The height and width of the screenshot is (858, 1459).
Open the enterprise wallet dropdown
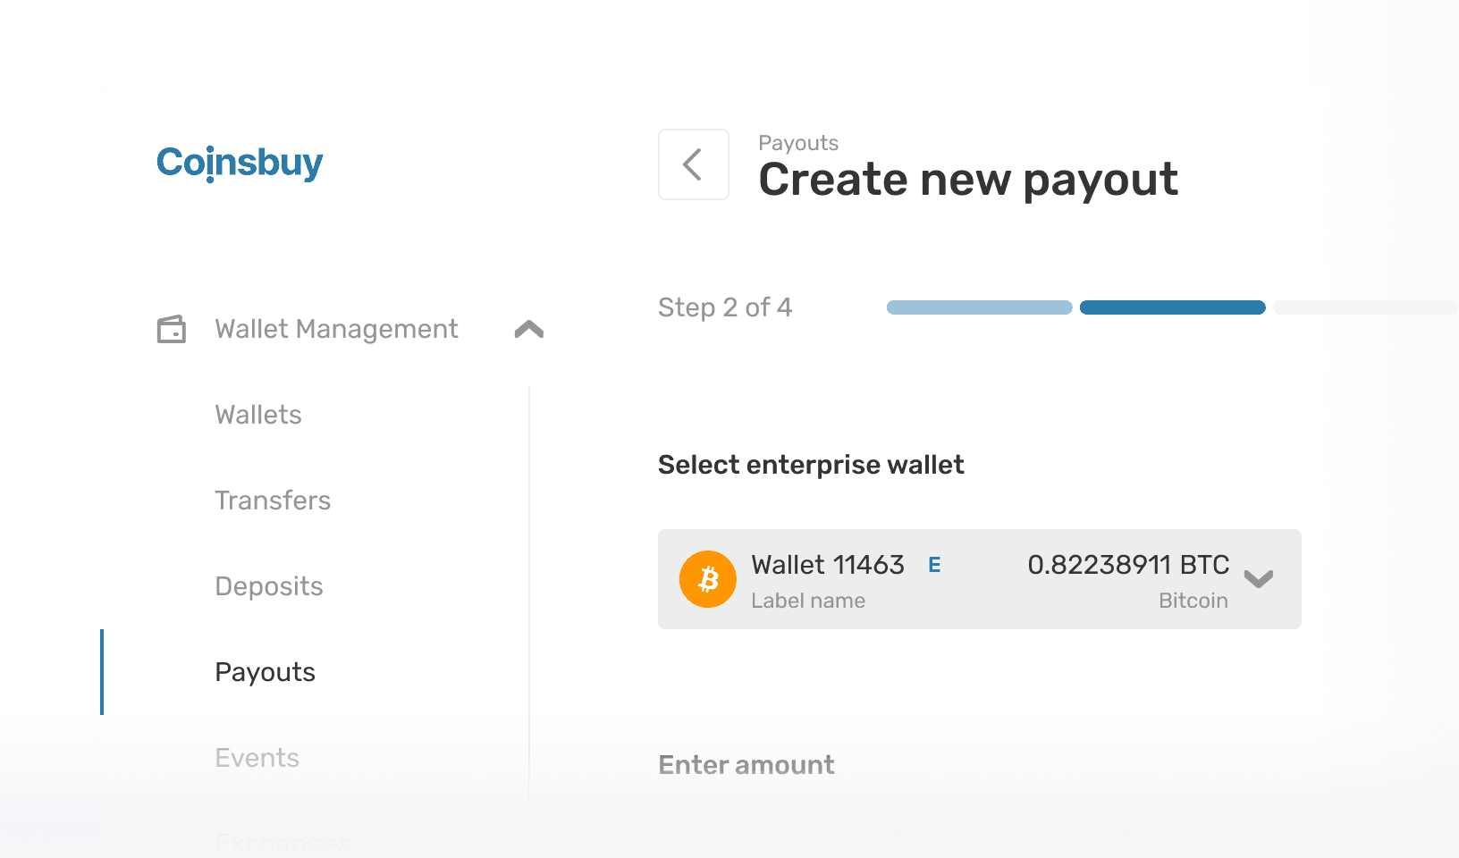pos(1259,579)
